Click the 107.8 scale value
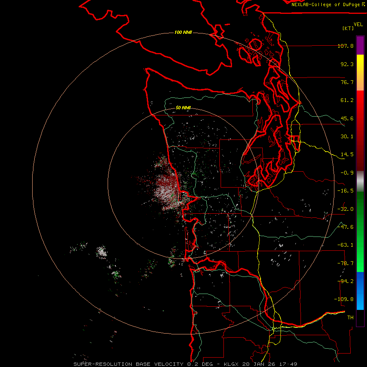The width and height of the screenshot is (367, 367). click(345, 46)
